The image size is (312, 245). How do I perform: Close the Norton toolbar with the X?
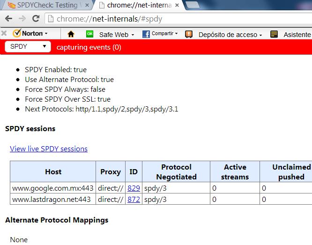click(4, 34)
